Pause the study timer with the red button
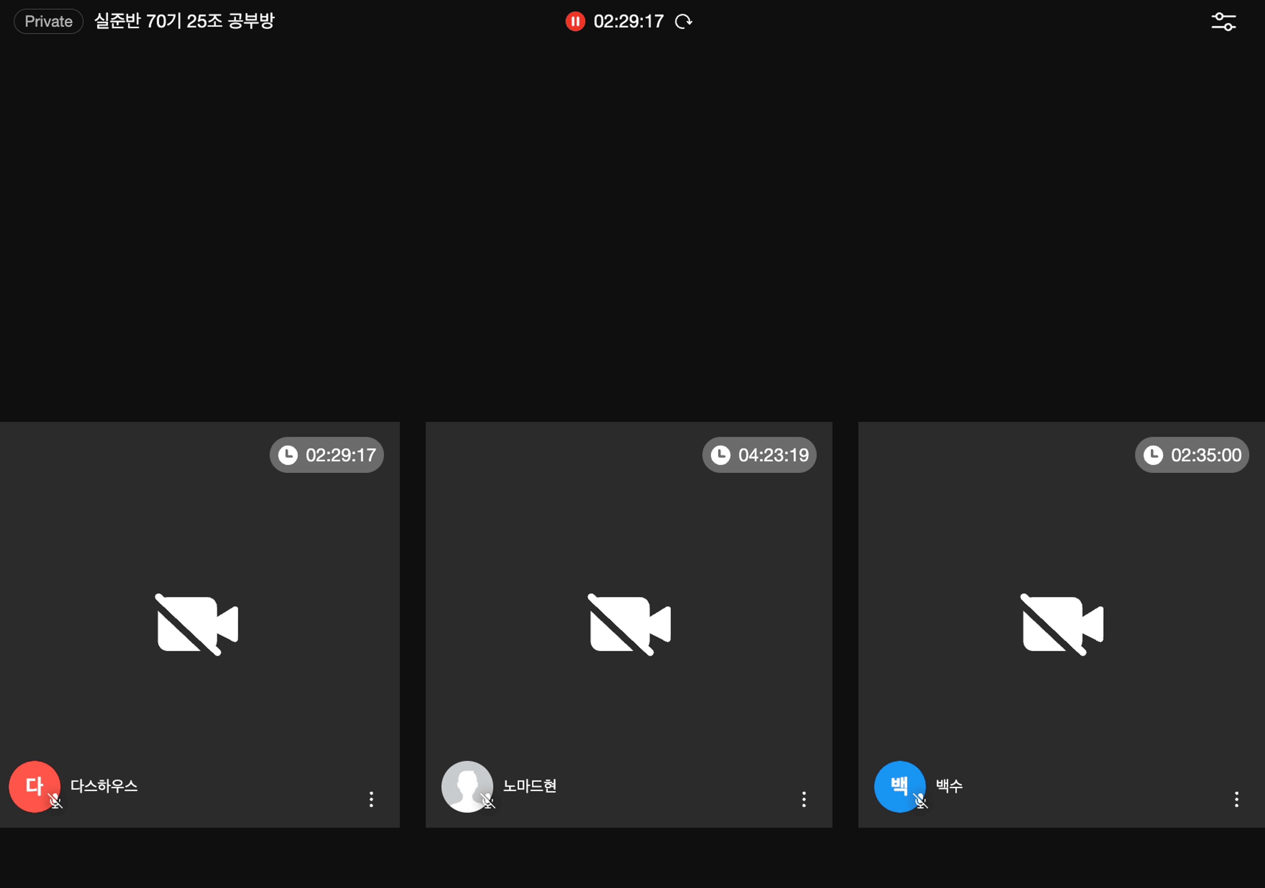The image size is (1265, 888). [575, 21]
